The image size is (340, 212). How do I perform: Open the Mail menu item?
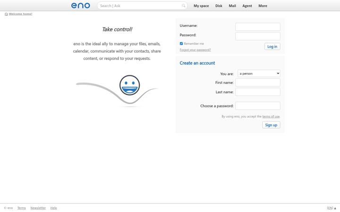(232, 6)
